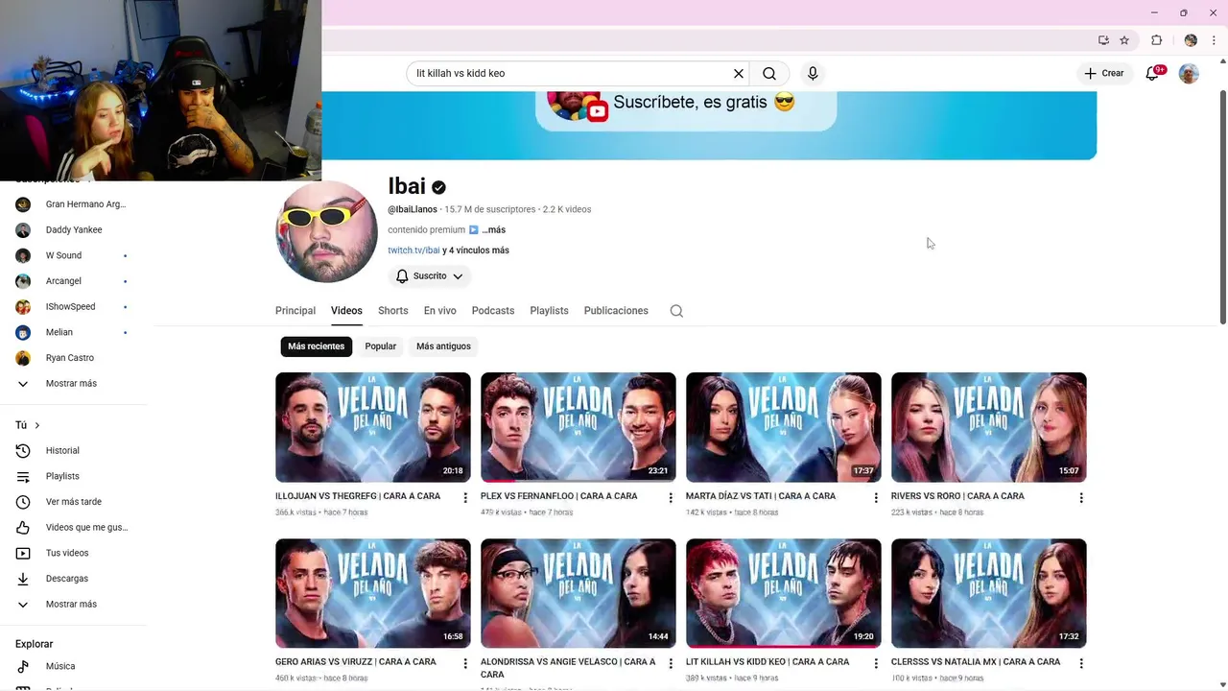
Task: Open IShowSpeed subscription channel
Action: (x=73, y=307)
